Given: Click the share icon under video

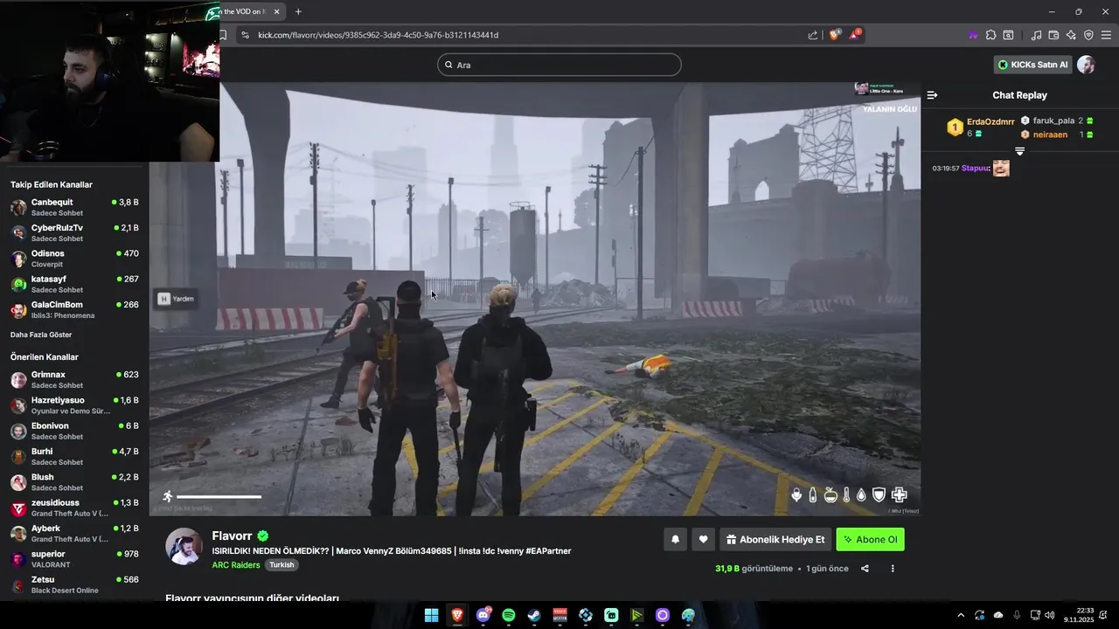Looking at the screenshot, I should [x=865, y=569].
